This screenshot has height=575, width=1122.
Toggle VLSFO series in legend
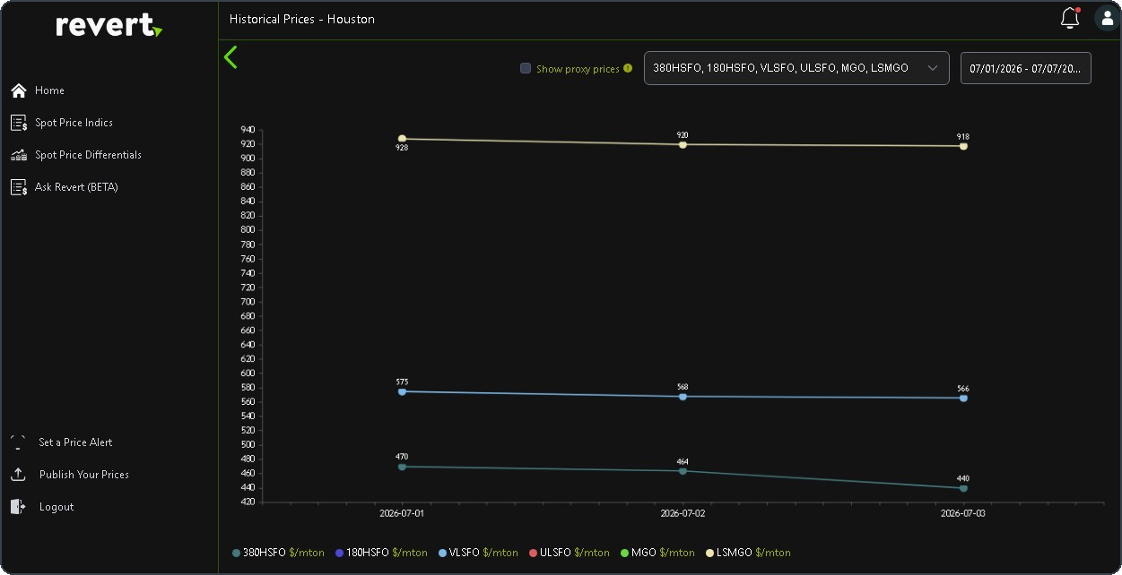pos(478,553)
